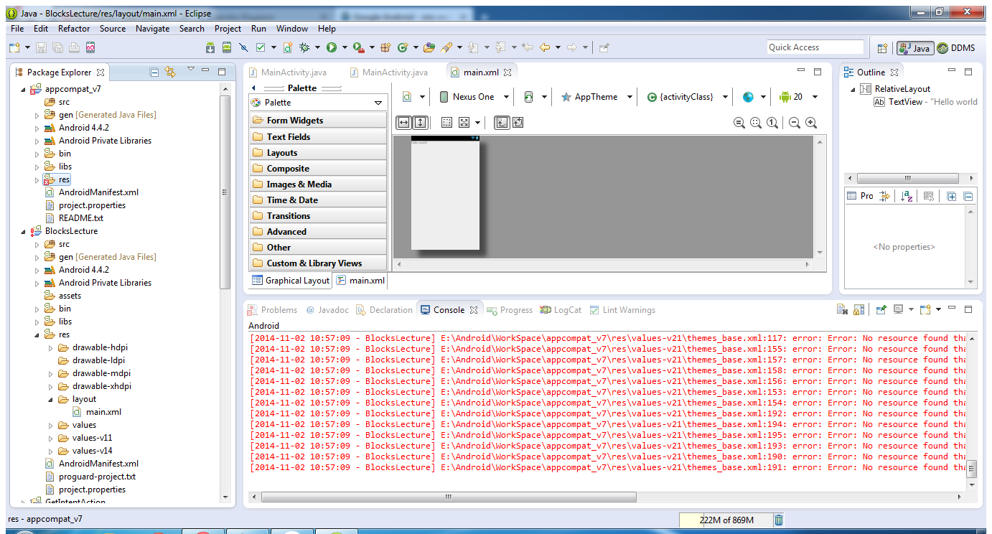Toggle Link with Editor in Package Explorer
The height and width of the screenshot is (534, 992).
(170, 72)
